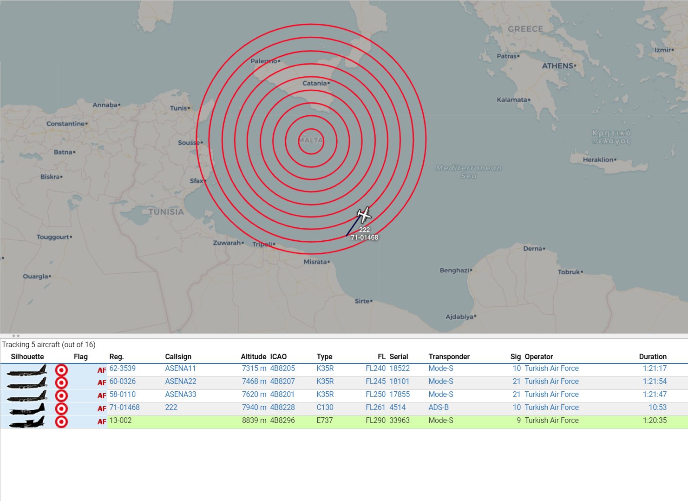Click ICAO code 4B8228
Image resolution: width=688 pixels, height=501 pixels.
tap(282, 407)
